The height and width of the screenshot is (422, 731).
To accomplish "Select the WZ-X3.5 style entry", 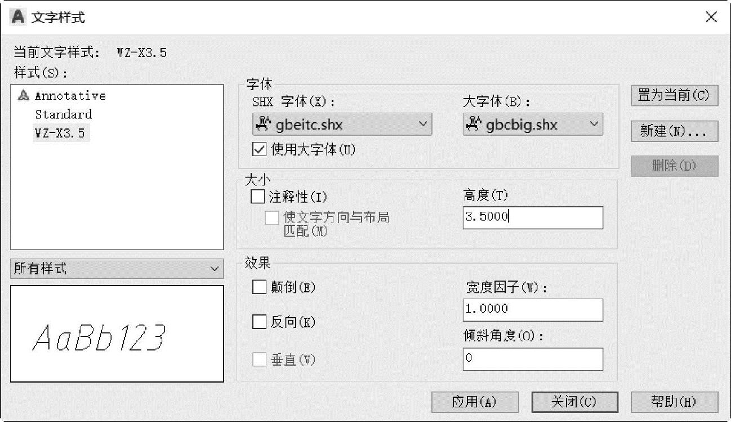I will click(x=62, y=133).
